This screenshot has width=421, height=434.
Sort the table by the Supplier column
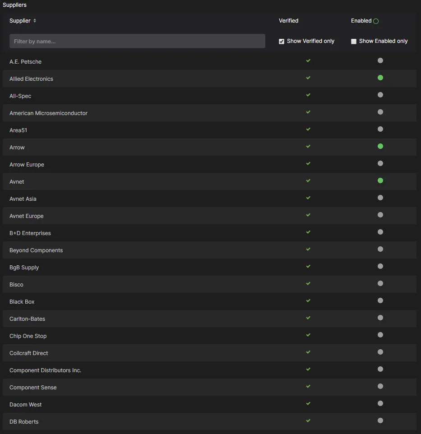pos(35,21)
